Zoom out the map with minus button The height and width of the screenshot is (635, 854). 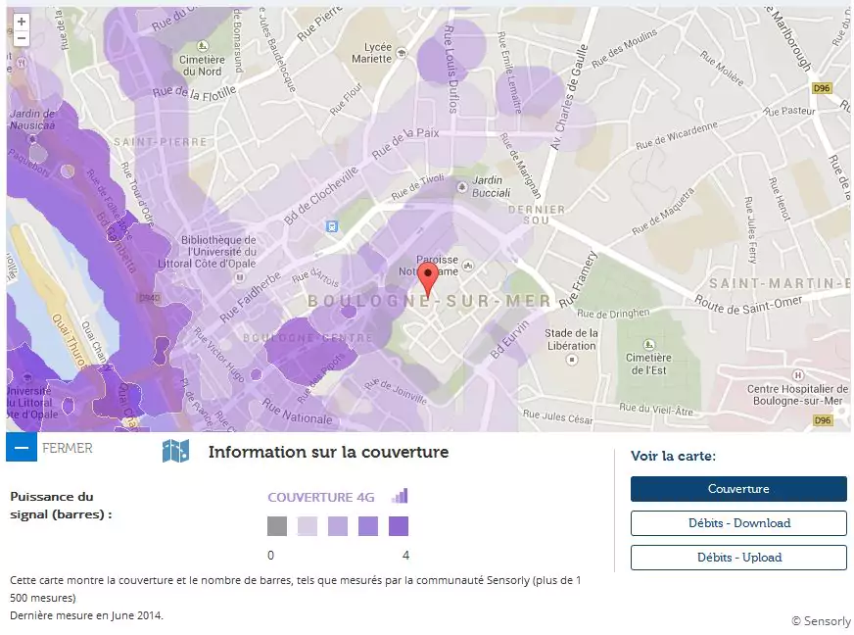(22, 37)
